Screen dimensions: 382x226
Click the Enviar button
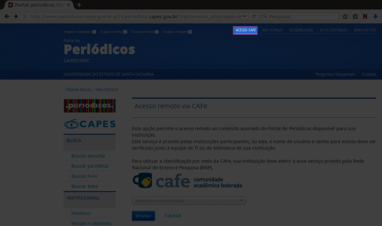point(143,216)
